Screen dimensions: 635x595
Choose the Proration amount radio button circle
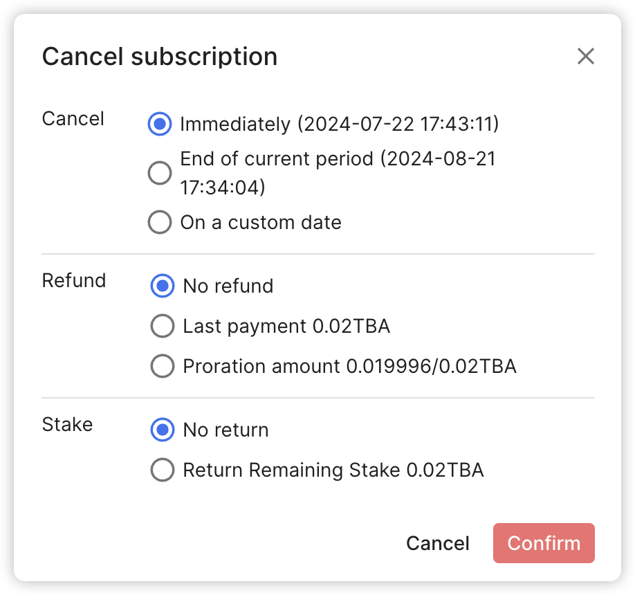click(x=163, y=367)
